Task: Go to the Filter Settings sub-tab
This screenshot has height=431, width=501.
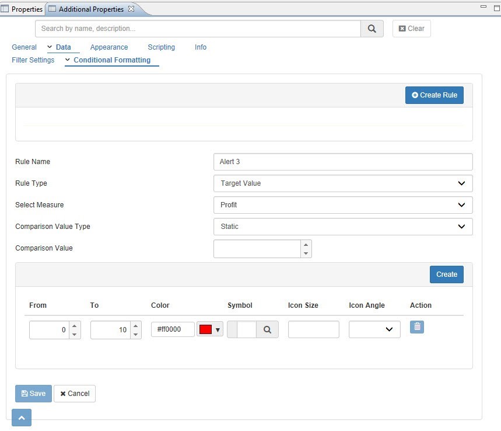Action: tap(33, 60)
